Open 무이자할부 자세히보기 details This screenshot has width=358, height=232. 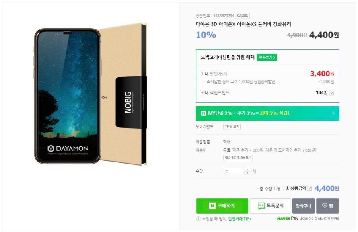pyautogui.click(x=232, y=127)
